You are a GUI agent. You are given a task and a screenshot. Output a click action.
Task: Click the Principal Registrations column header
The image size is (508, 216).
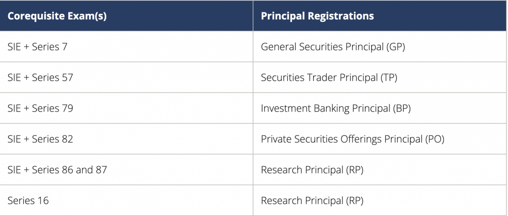[x=317, y=16]
